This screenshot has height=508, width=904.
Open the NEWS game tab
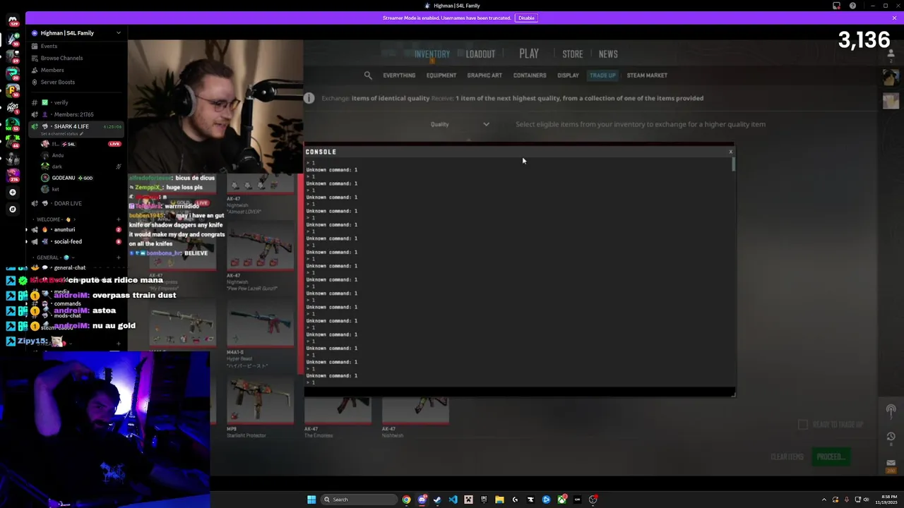tap(608, 54)
